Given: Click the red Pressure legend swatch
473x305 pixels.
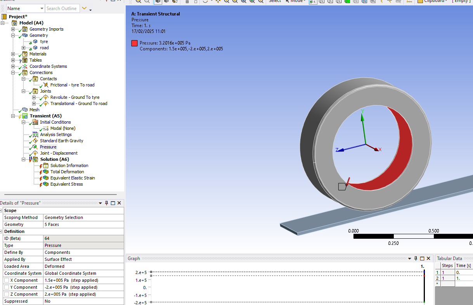Looking at the screenshot, I should (x=134, y=43).
